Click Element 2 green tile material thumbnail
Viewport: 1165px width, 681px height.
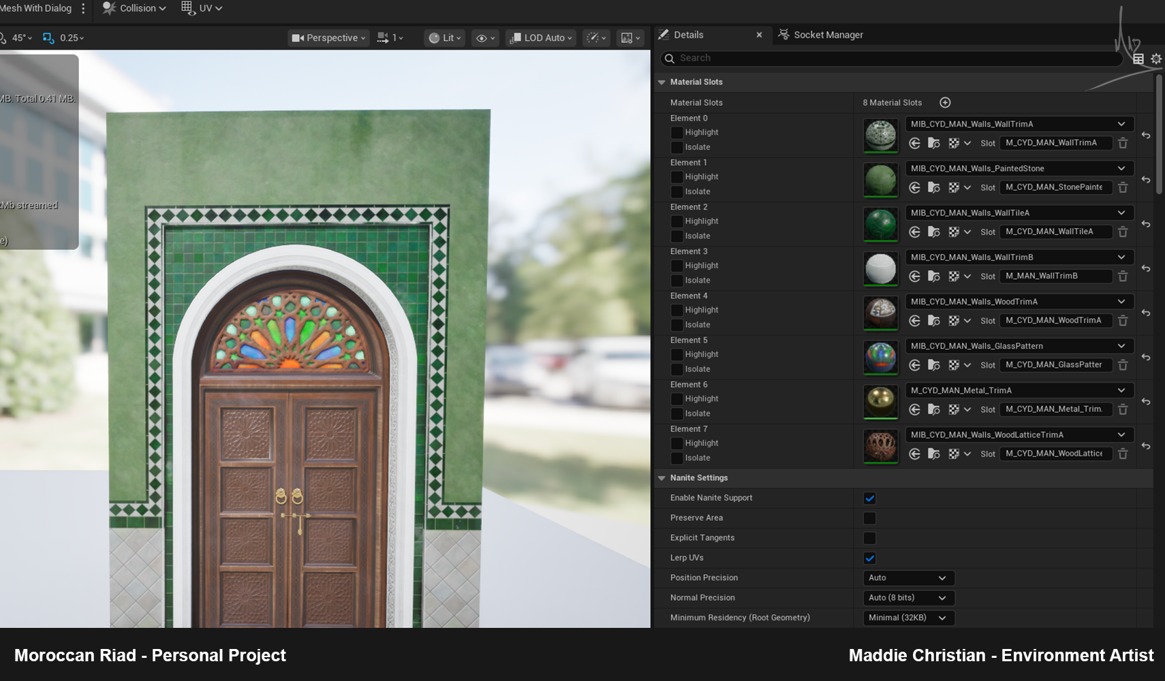pos(881,225)
